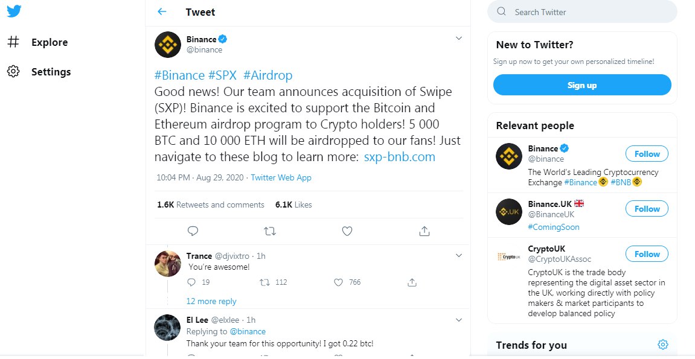Share the Binance tweet
Screen dimensions: 695x359
click(424, 231)
